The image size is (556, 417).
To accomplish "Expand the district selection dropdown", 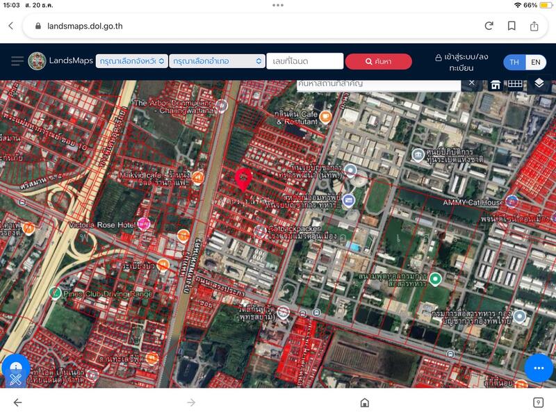I will [217, 61].
